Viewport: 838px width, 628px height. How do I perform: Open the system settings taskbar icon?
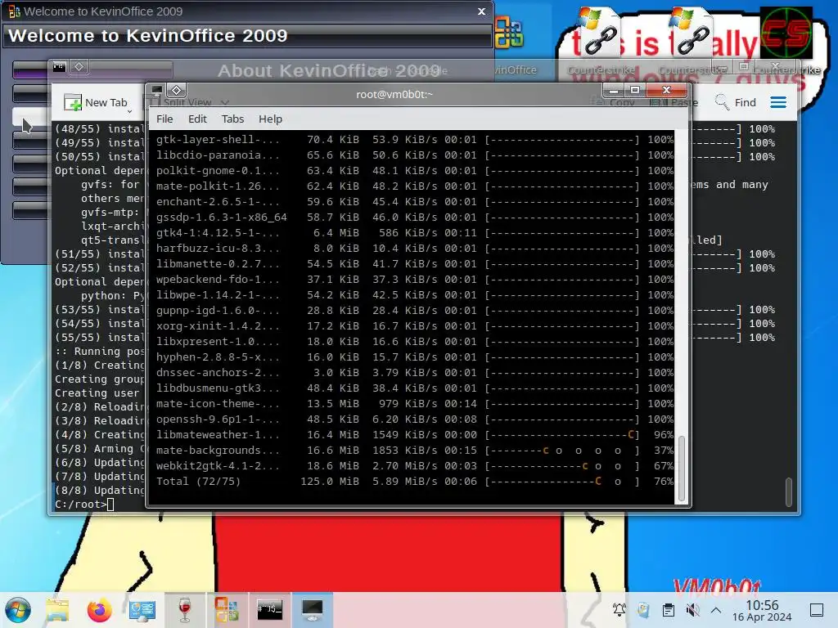coord(142,610)
